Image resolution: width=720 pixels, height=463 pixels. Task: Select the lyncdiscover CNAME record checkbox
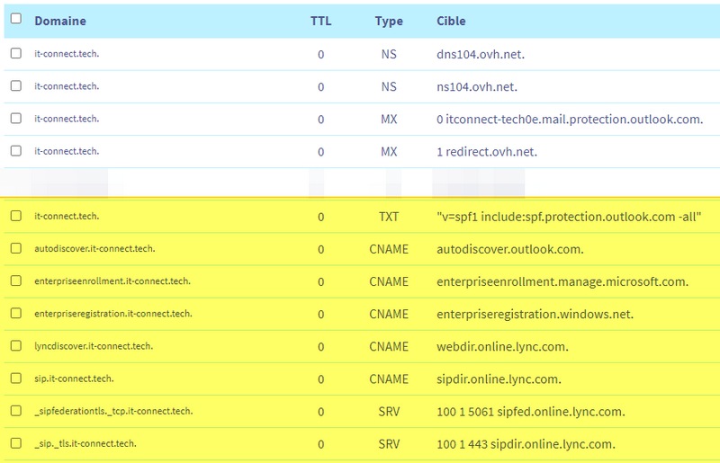click(x=15, y=346)
